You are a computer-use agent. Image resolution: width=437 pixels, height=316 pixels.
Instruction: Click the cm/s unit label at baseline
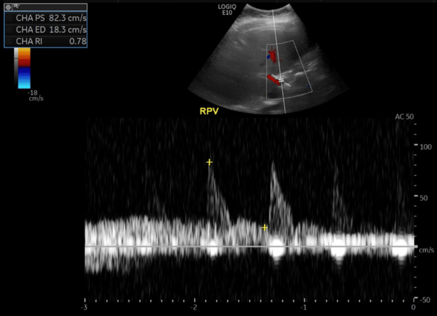(426, 250)
